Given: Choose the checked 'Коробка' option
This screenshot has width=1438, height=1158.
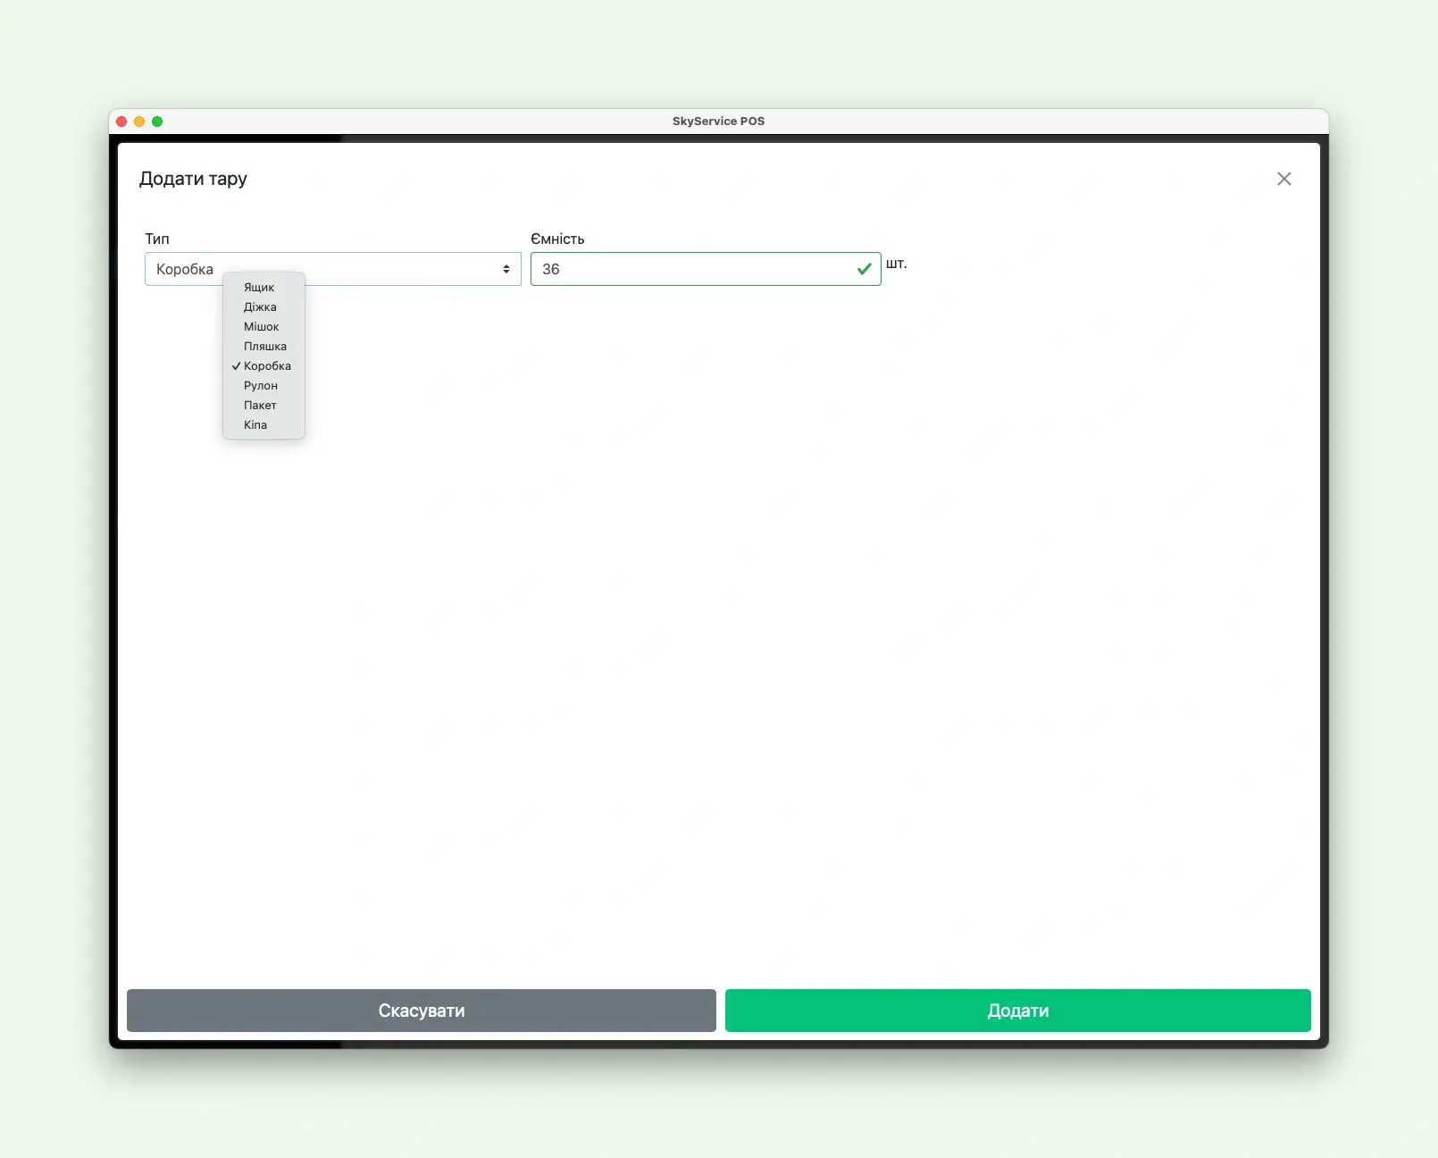Looking at the screenshot, I should (263, 365).
